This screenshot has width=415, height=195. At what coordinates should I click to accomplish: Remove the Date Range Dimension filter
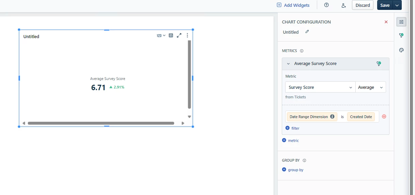pos(384,116)
